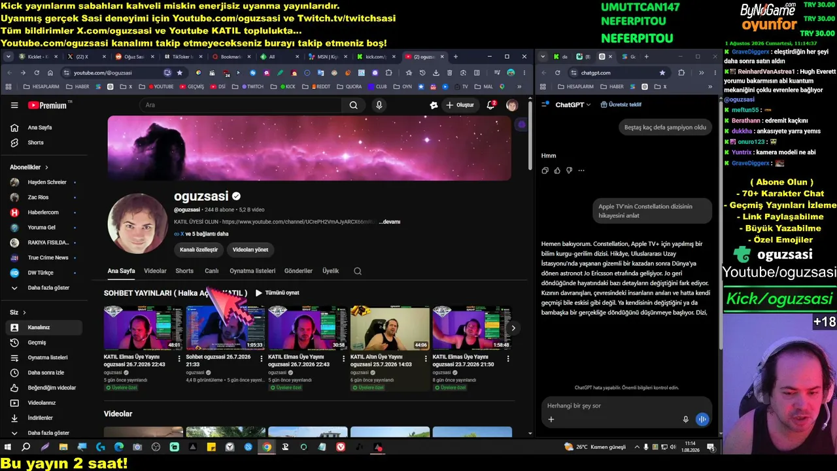Open tab search dropdown in ChatGPT window
This screenshot has width=837, height=471.
(543, 57)
